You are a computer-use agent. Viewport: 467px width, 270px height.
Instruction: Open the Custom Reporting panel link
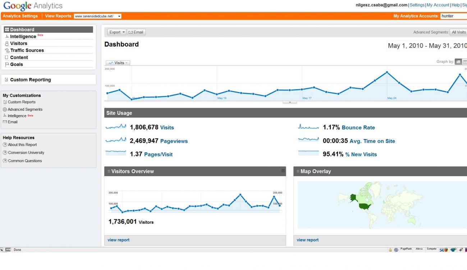click(x=31, y=80)
